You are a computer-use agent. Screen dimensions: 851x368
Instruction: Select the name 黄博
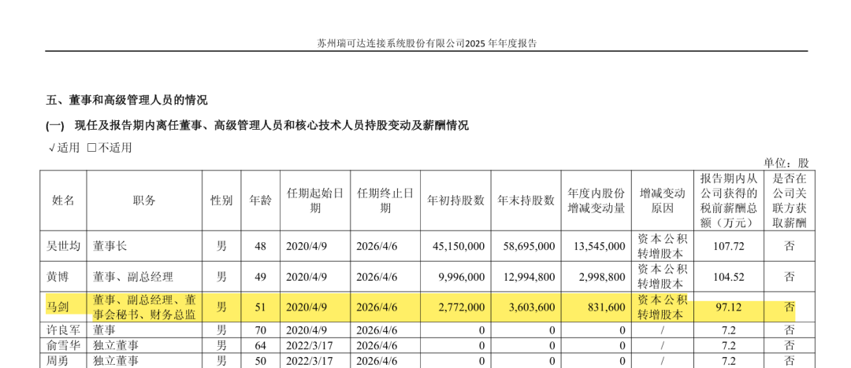click(x=58, y=277)
